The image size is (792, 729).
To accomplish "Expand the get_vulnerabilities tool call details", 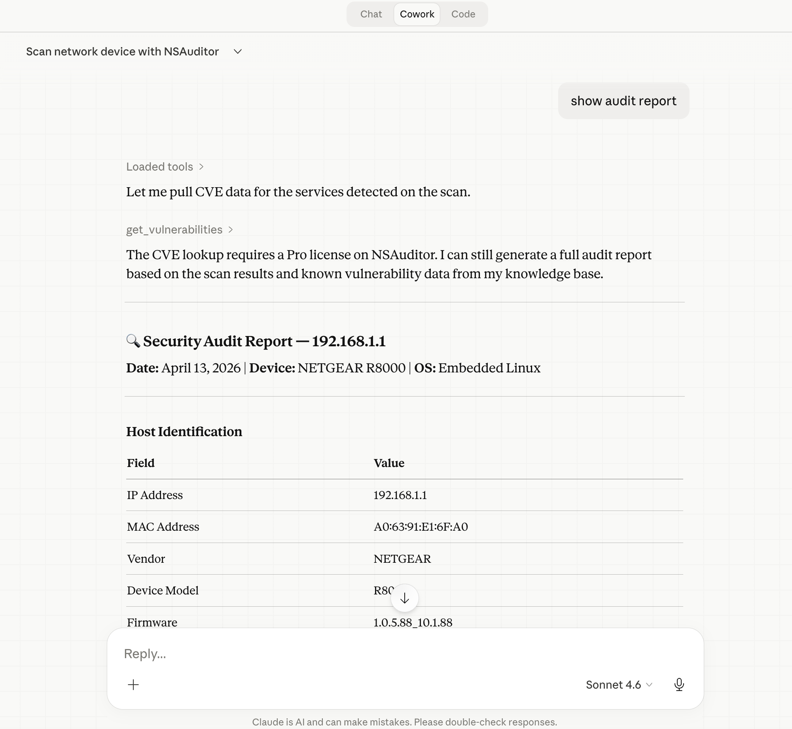I will 174,230.
